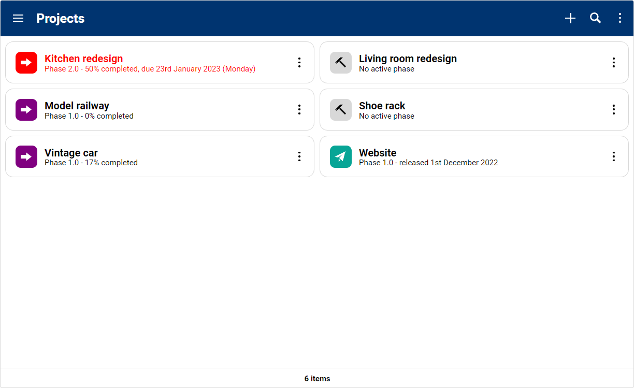Open Living room redesign three-dot menu
This screenshot has width=634, height=388.
click(614, 63)
